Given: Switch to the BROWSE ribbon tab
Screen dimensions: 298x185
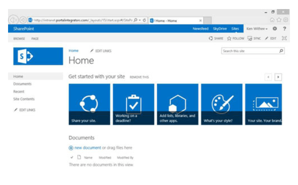Looking at the screenshot, I should click(19, 39).
